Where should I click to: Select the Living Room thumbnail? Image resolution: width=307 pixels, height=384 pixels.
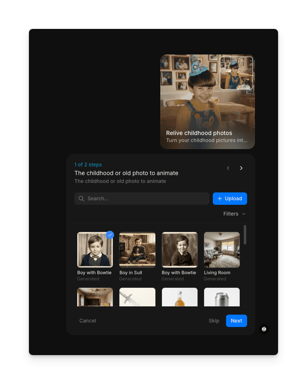click(x=222, y=250)
